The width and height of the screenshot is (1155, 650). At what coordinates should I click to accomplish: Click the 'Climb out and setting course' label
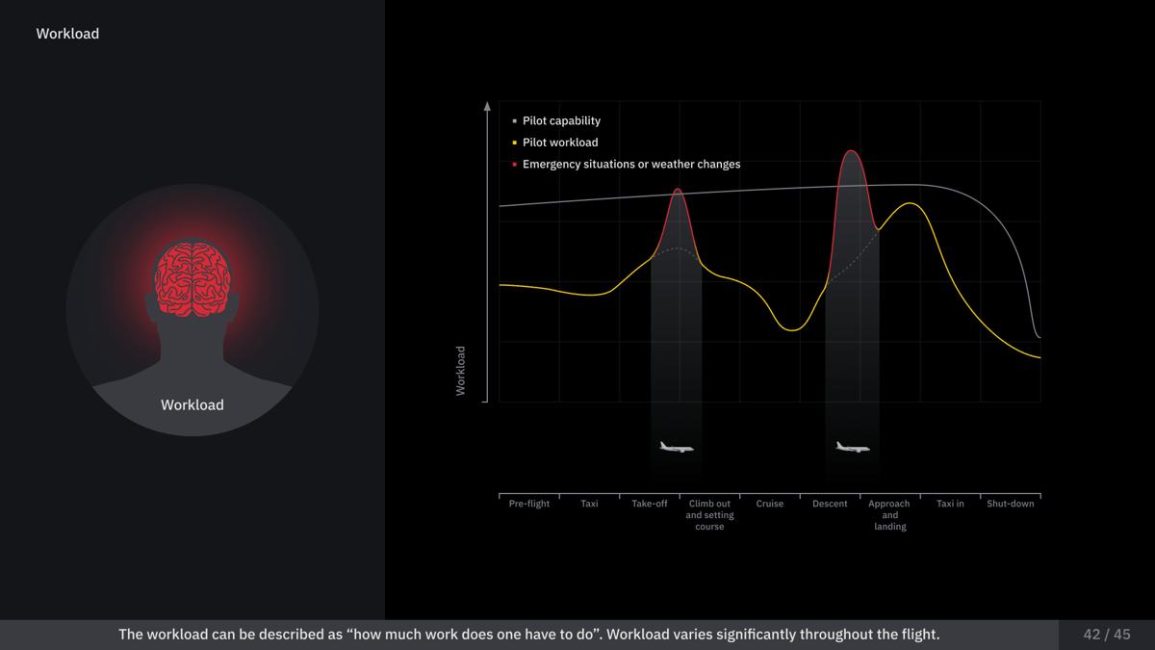coord(709,515)
